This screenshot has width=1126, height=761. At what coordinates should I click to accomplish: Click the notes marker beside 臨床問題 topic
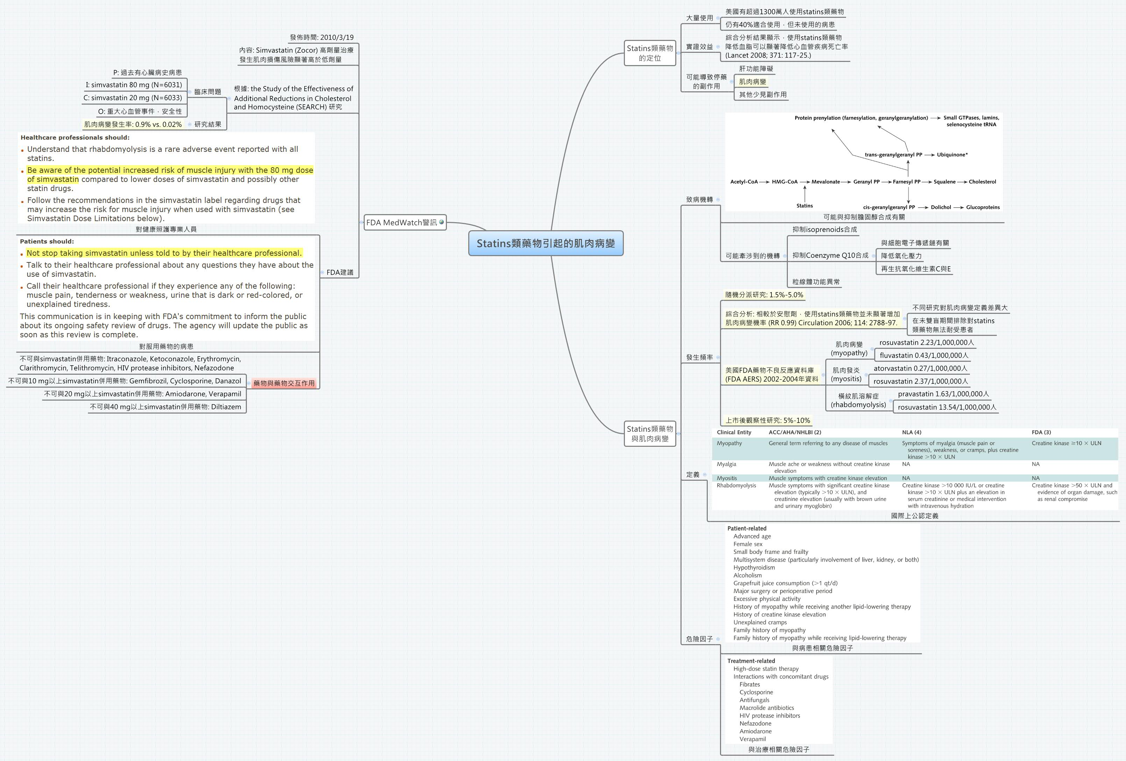(190, 92)
